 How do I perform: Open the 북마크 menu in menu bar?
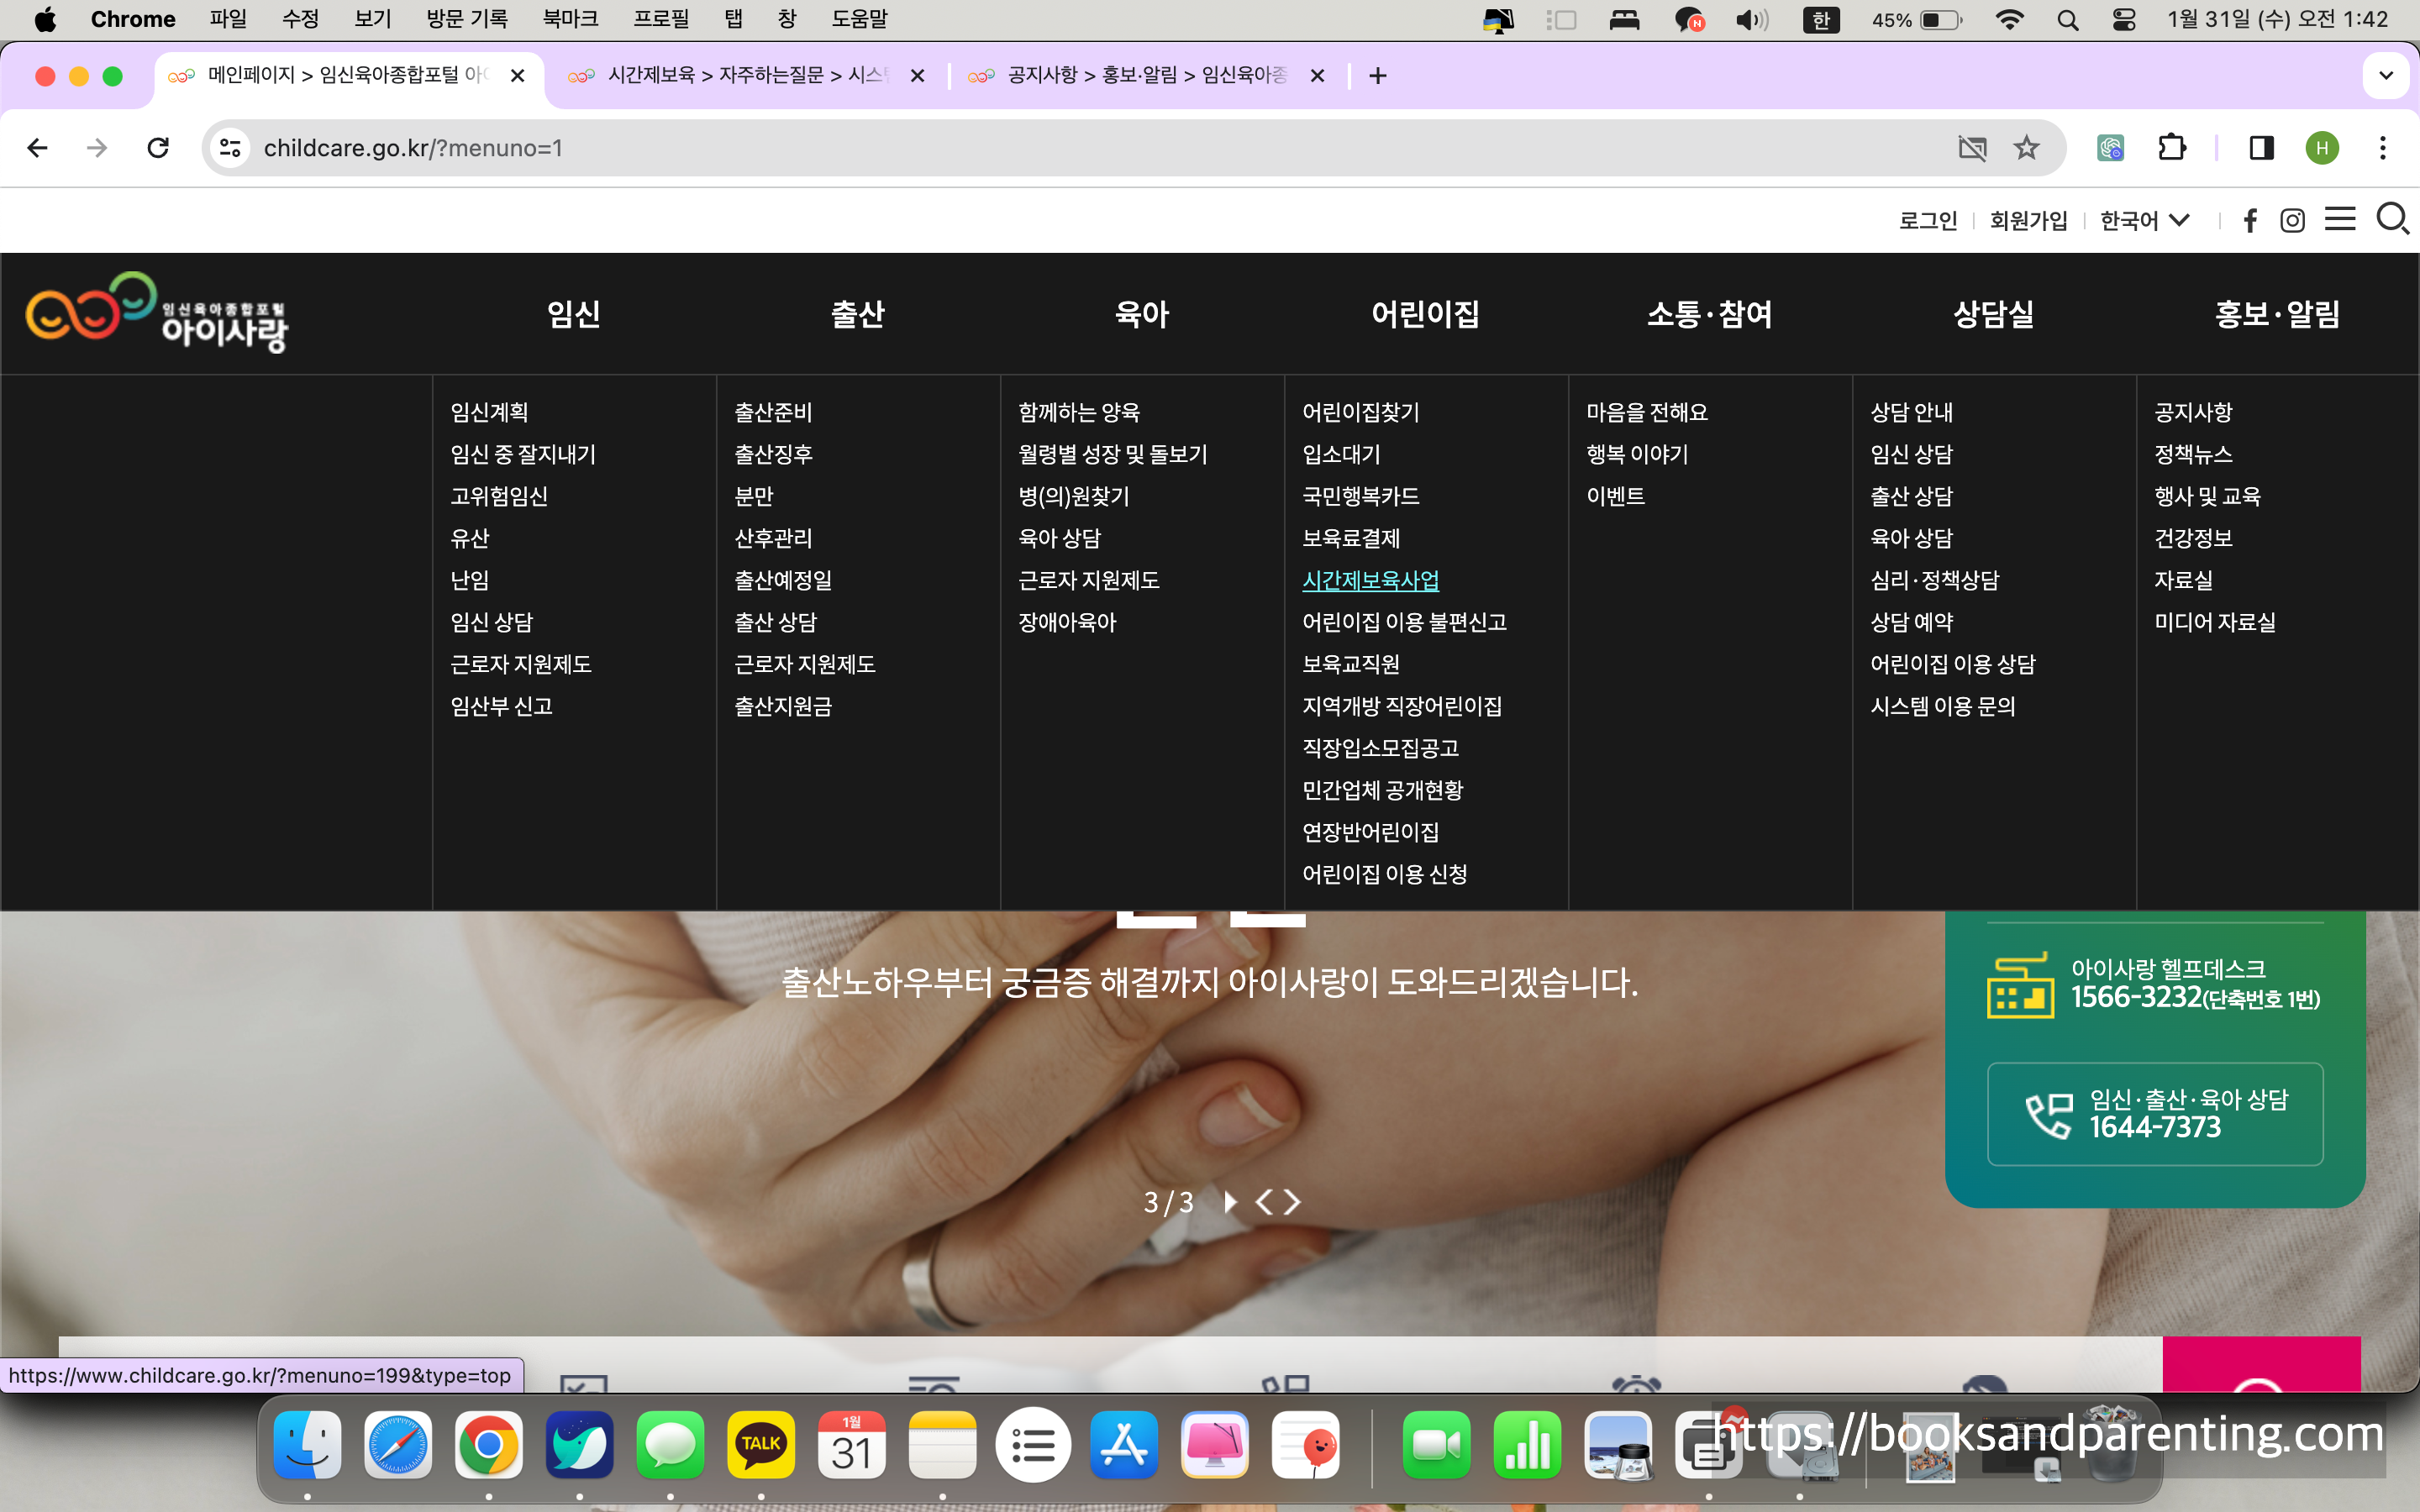coord(570,19)
